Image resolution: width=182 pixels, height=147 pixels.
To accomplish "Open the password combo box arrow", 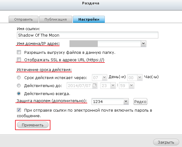I will 126,101.
